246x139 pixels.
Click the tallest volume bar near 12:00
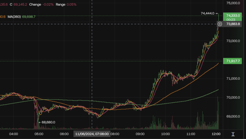click(x=218, y=113)
